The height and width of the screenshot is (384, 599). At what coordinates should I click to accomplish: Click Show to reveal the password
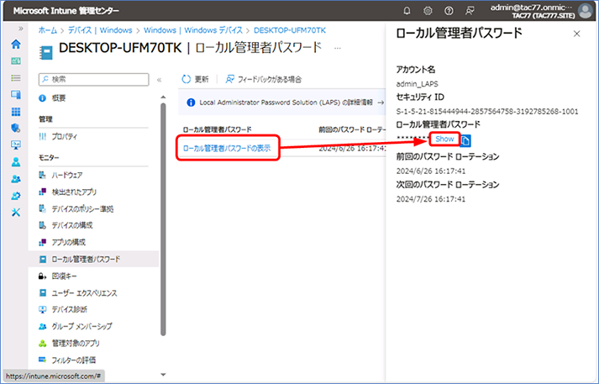coord(444,139)
